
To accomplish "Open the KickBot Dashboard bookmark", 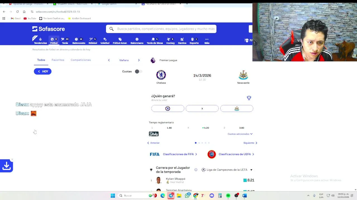I will tap(79, 18).
